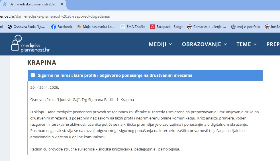Open the lms3 bookmark
The image size is (280, 161).
coord(272,27)
